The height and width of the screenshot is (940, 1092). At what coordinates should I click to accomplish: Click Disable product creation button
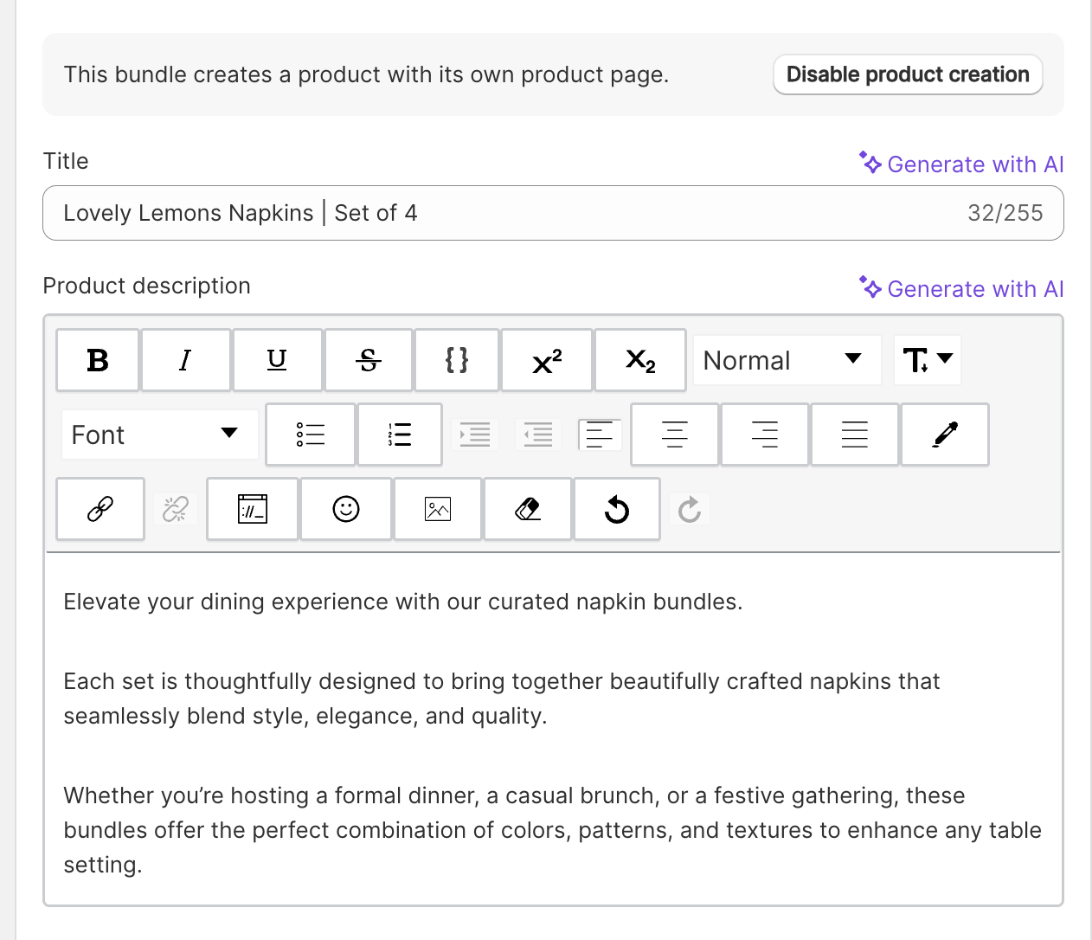point(908,74)
